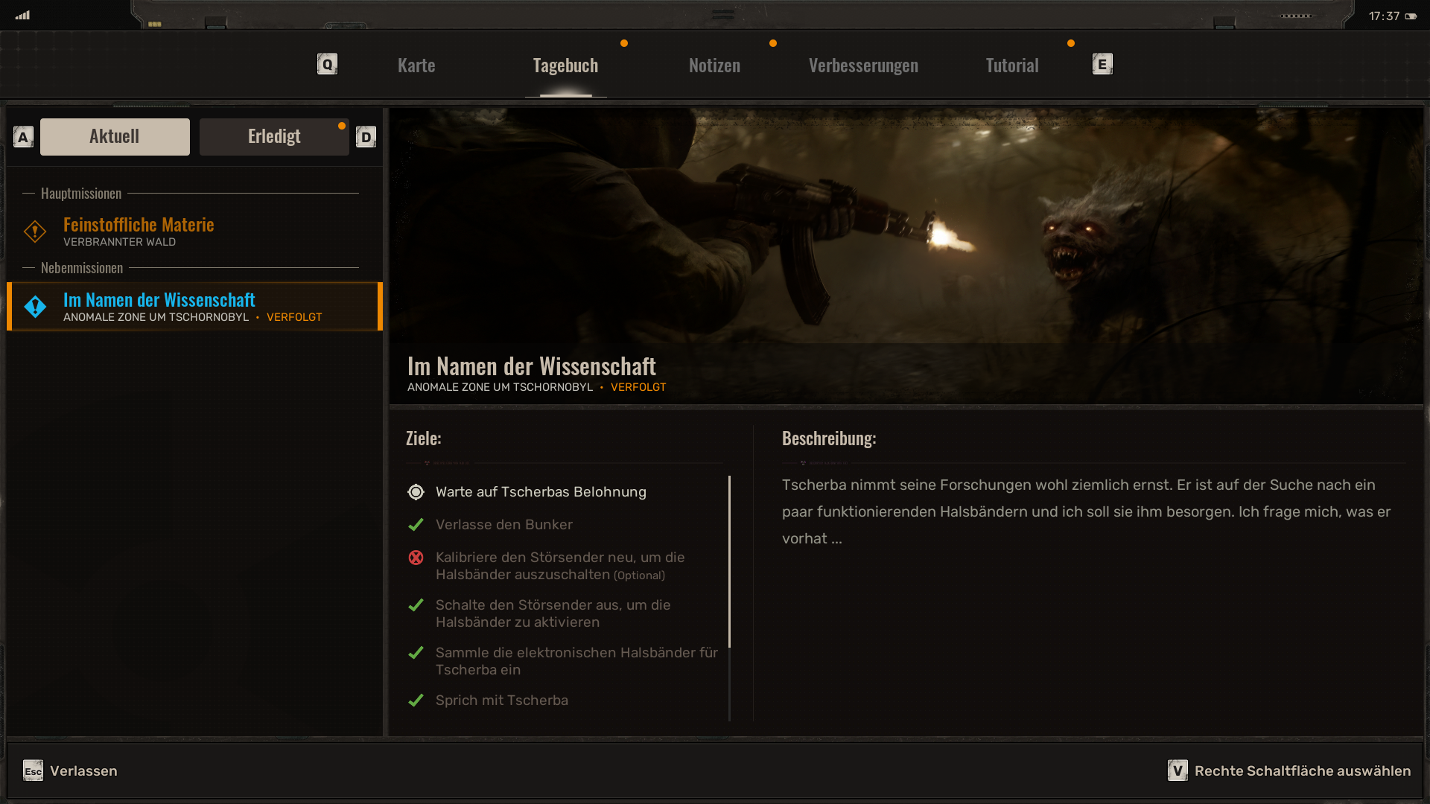
Task: Click the orange warning diamond beside Feinstoffliche Materie
Action: [x=34, y=231]
